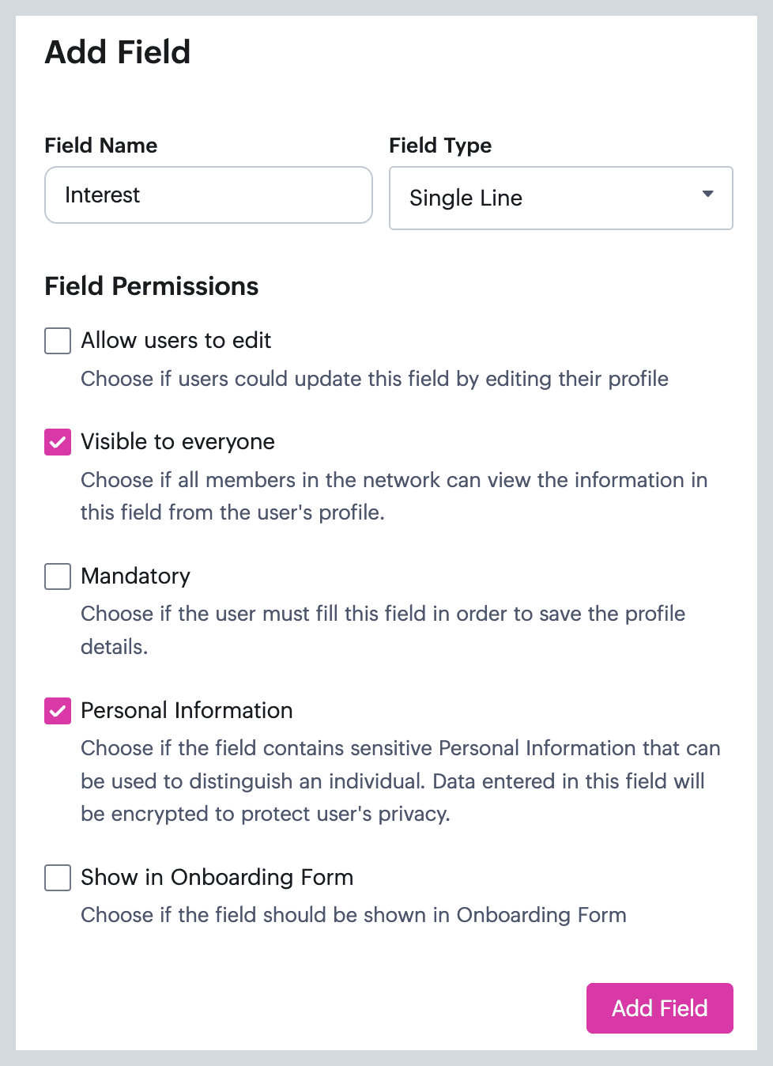Click the 'Visible to everyone' label text
Image resolution: width=773 pixels, height=1066 pixels.
point(178,442)
